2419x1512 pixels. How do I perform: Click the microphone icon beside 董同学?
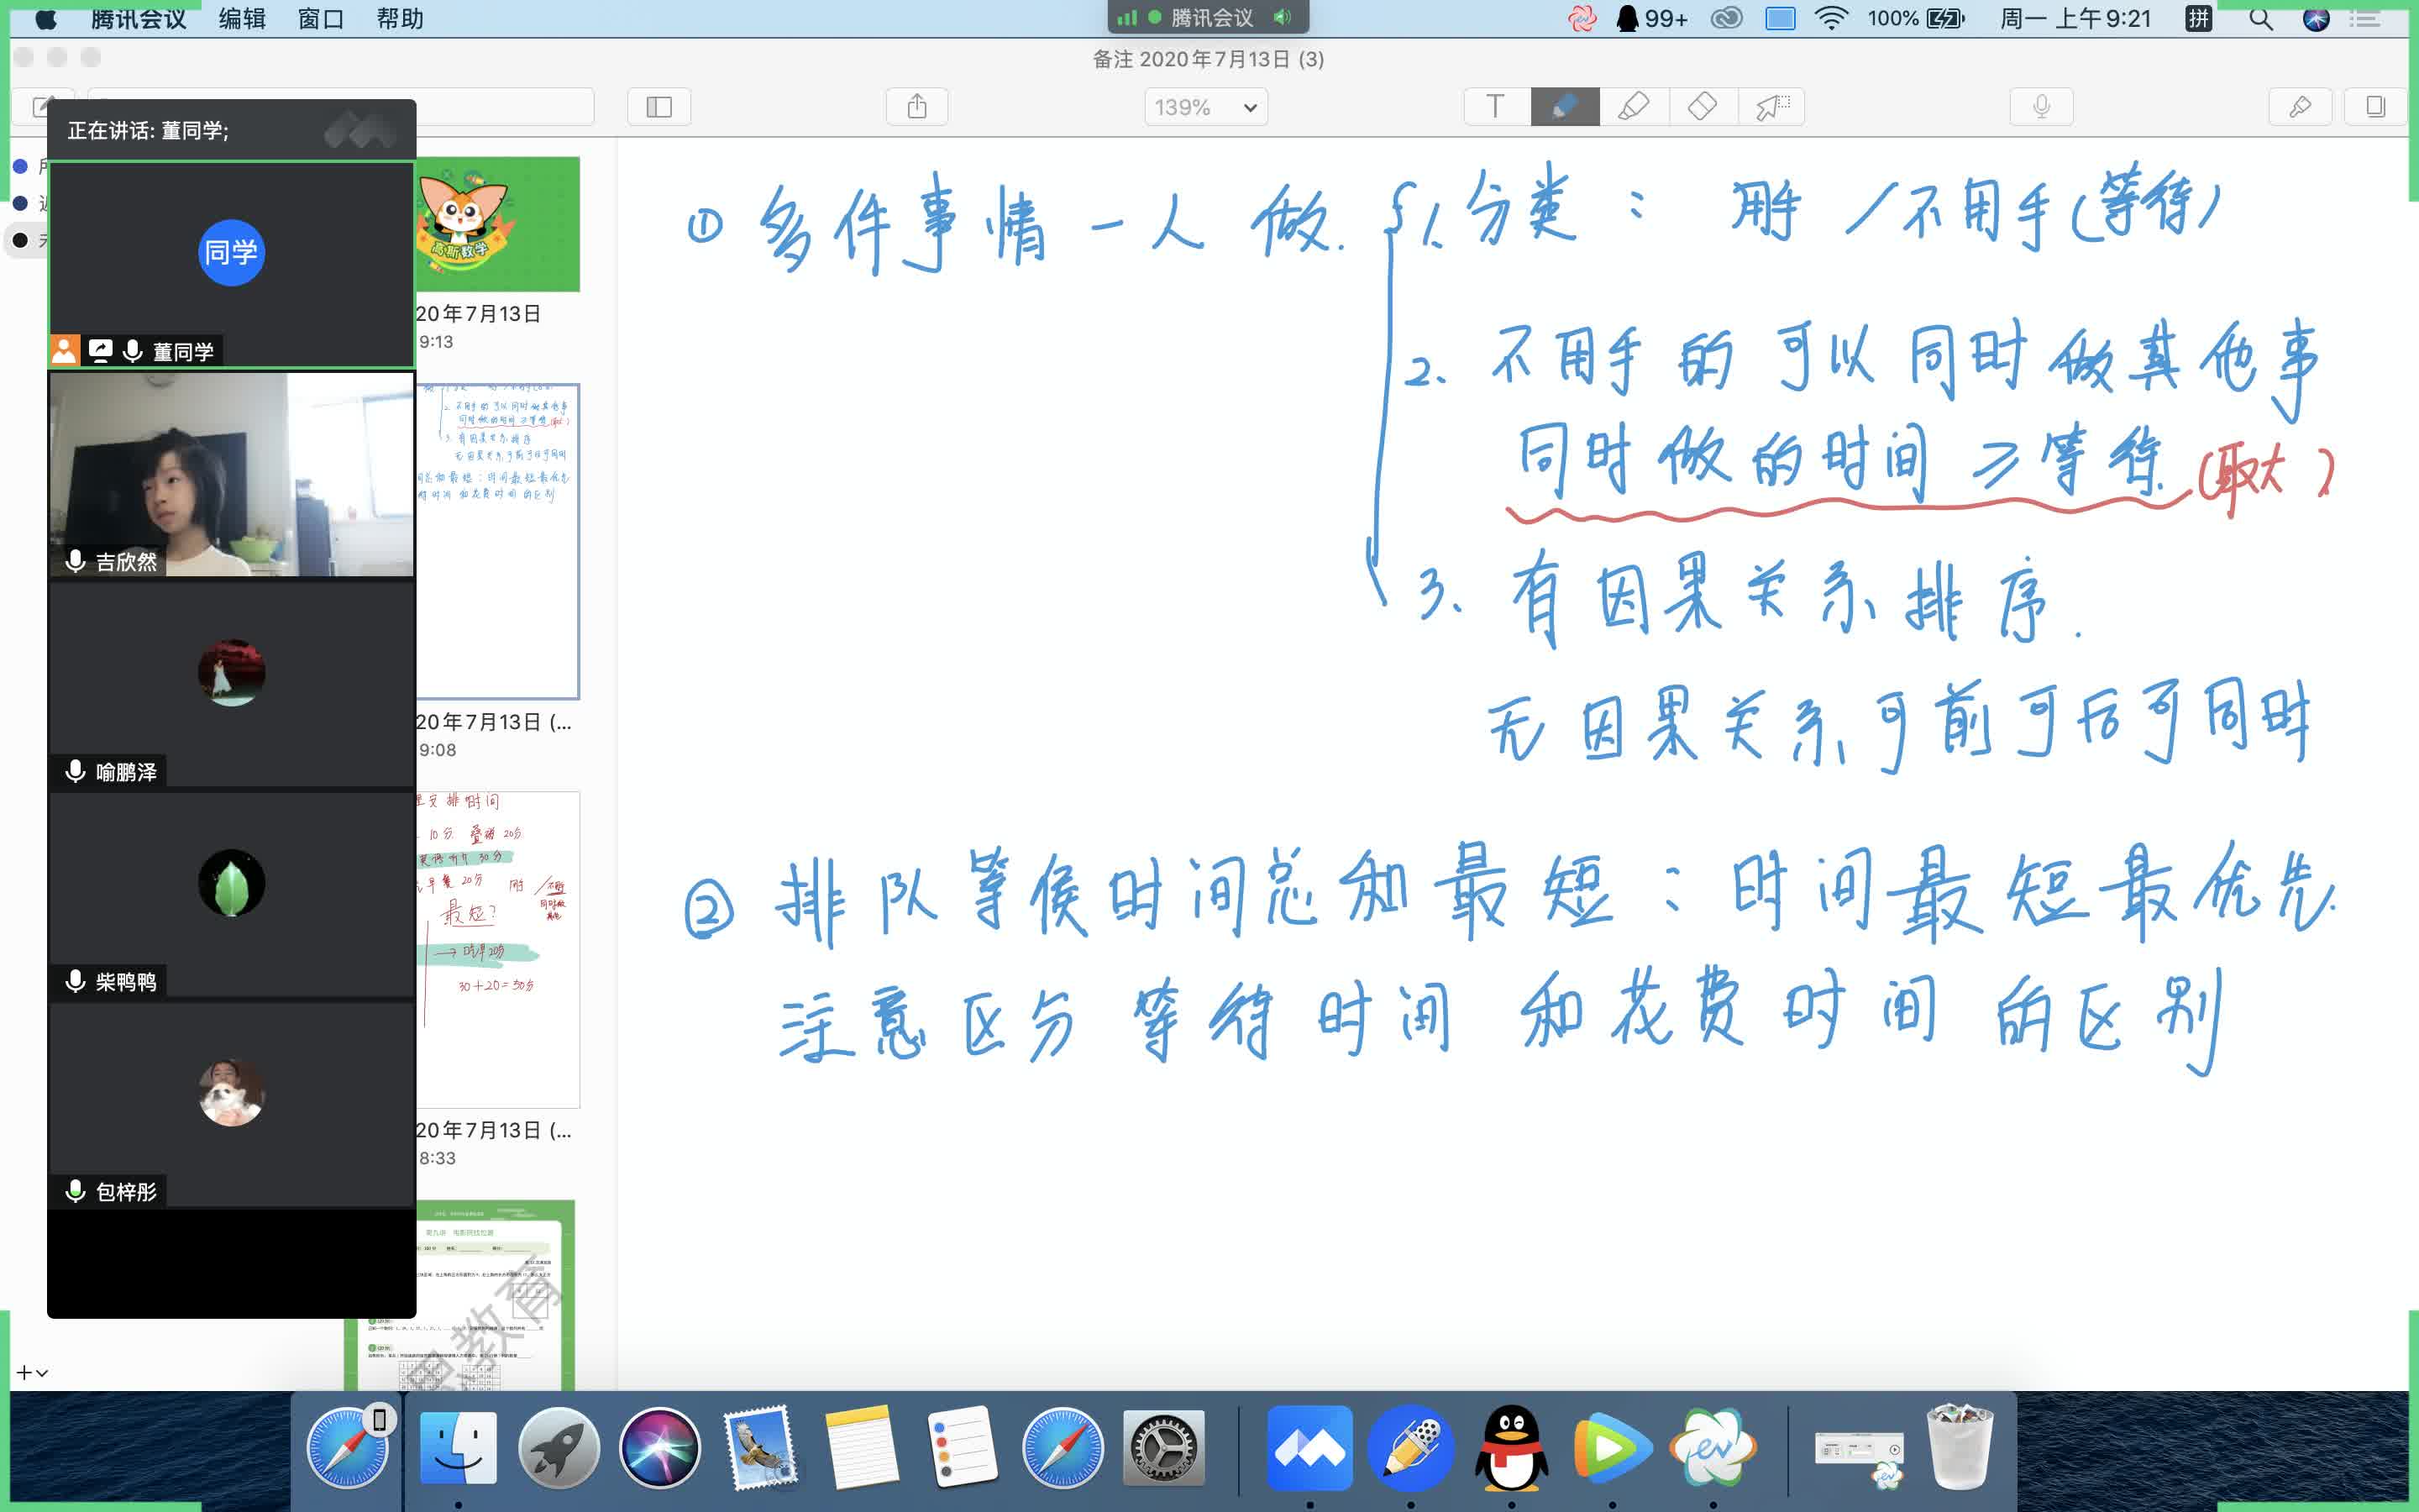132,351
